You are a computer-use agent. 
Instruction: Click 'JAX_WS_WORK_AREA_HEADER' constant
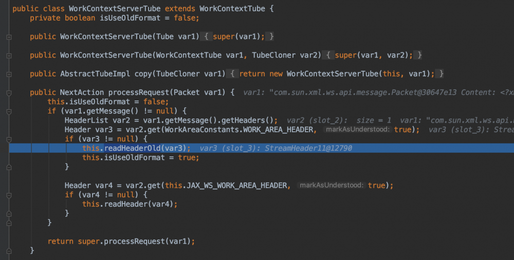point(237,186)
